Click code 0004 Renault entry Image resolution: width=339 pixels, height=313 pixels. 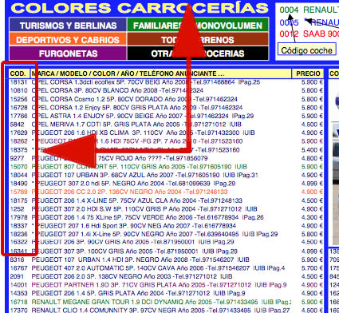pyautogui.click(x=309, y=10)
